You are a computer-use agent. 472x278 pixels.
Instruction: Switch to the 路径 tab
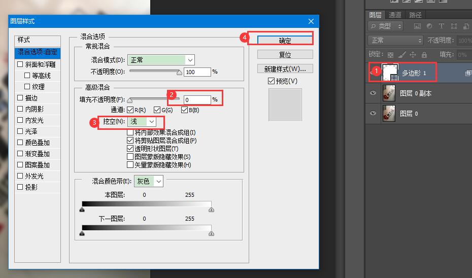[x=415, y=15]
